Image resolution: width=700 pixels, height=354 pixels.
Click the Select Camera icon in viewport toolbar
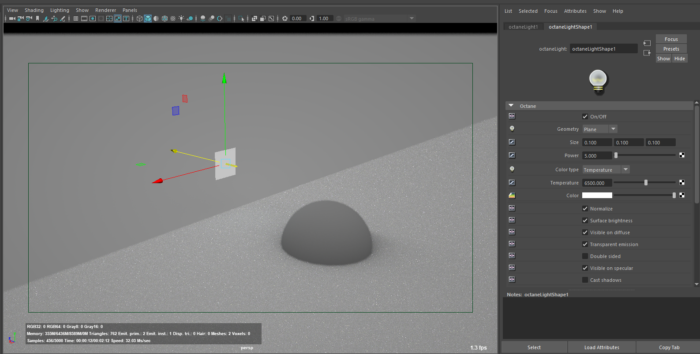12,18
